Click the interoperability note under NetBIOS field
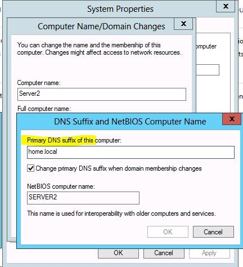243x267 pixels. (121, 213)
